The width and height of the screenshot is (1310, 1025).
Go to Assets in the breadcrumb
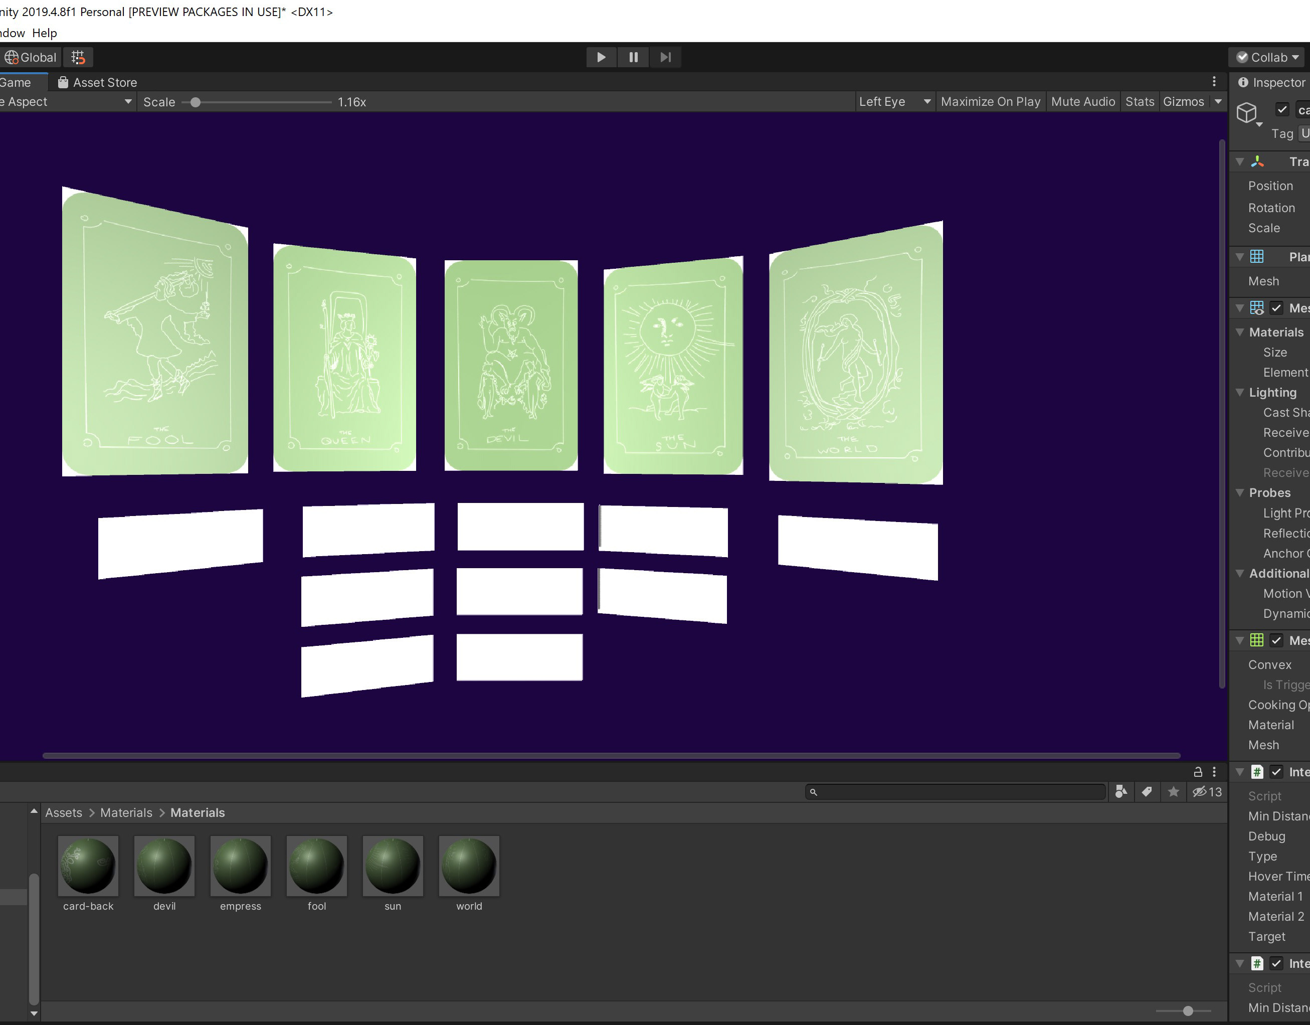point(64,812)
